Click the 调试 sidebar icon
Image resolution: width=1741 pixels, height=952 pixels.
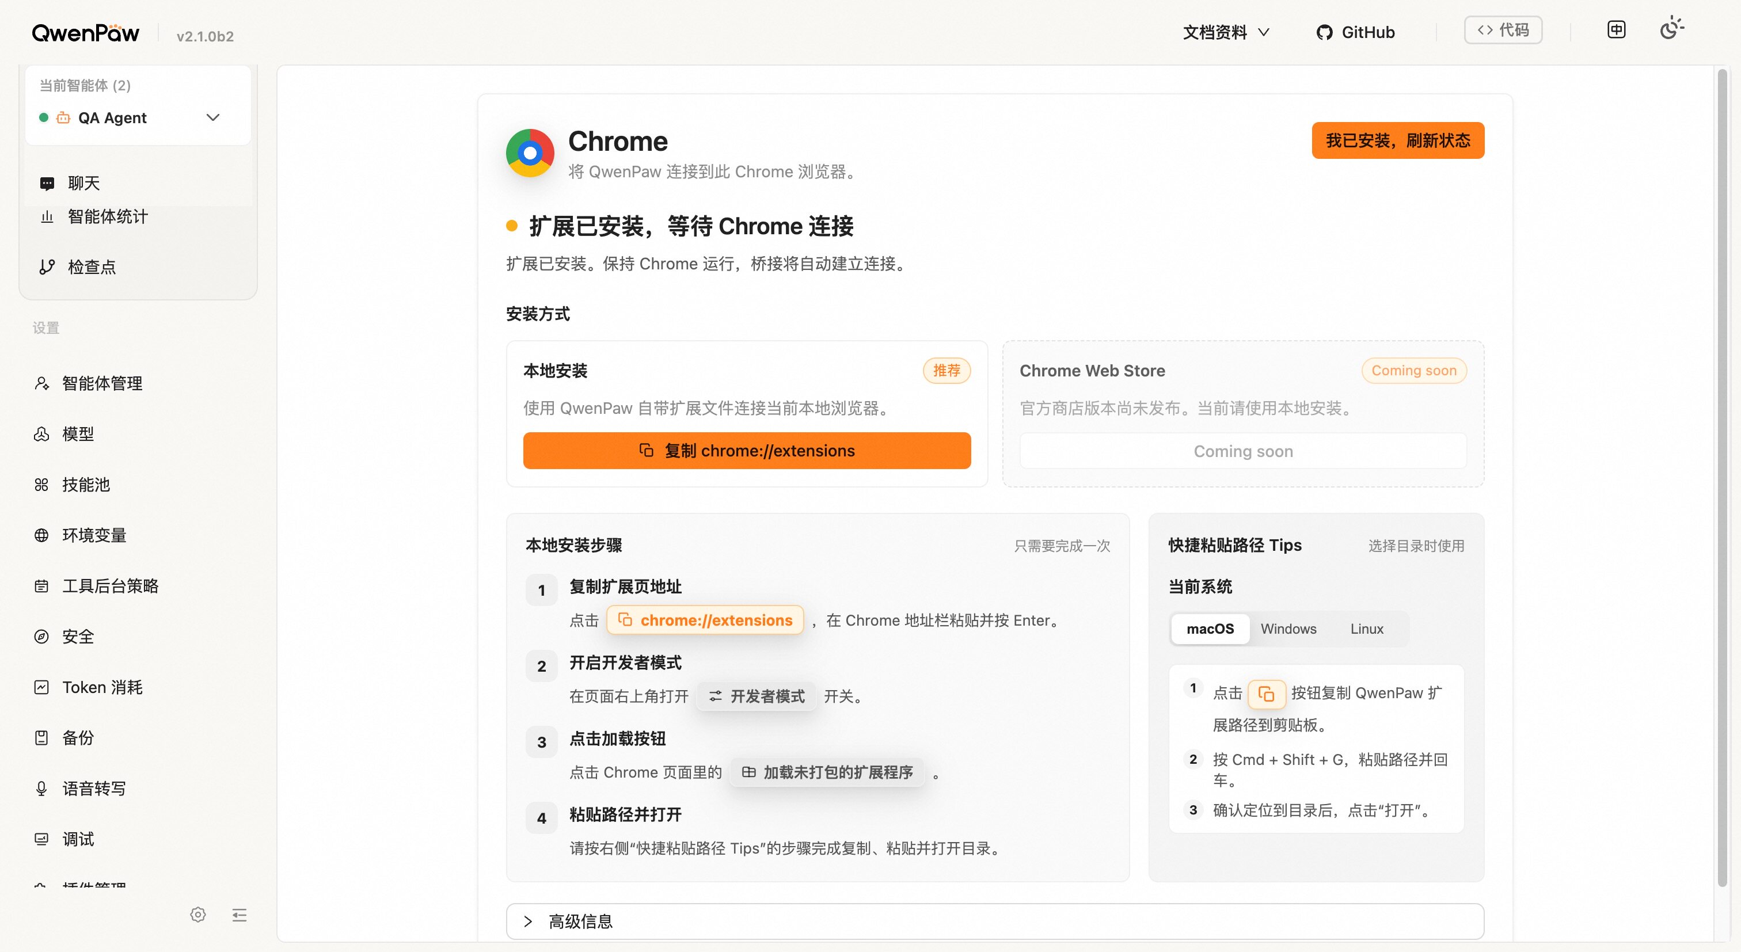[41, 839]
